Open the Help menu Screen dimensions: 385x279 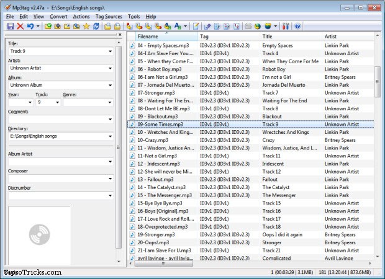pos(151,17)
